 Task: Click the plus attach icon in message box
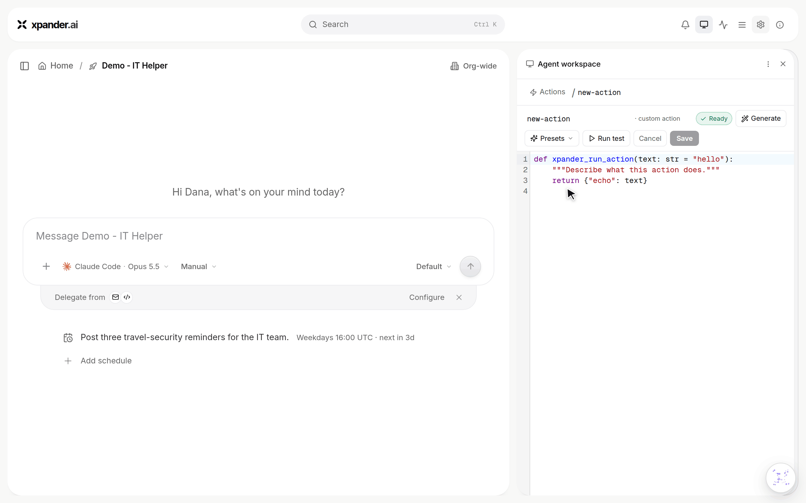[46, 267]
